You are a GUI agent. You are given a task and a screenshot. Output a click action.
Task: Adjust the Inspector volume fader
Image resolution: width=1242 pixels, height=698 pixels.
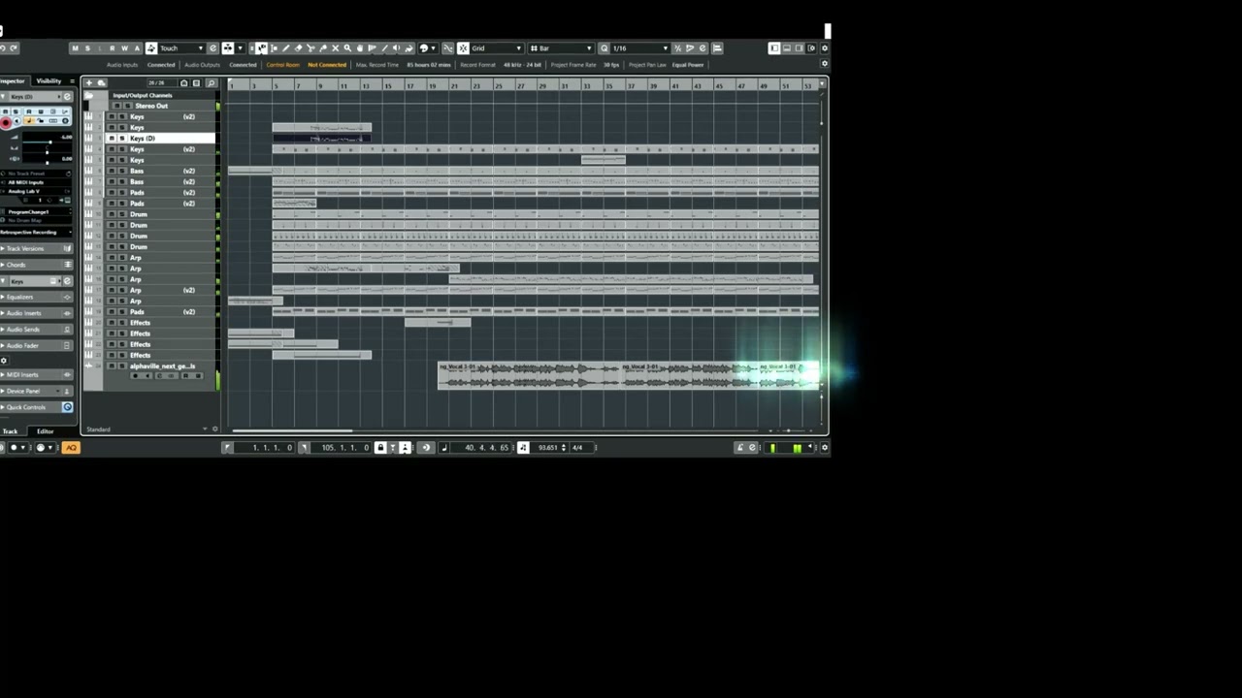click(x=50, y=143)
